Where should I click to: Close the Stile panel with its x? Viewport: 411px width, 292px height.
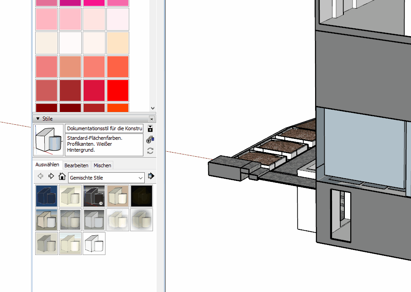click(152, 119)
